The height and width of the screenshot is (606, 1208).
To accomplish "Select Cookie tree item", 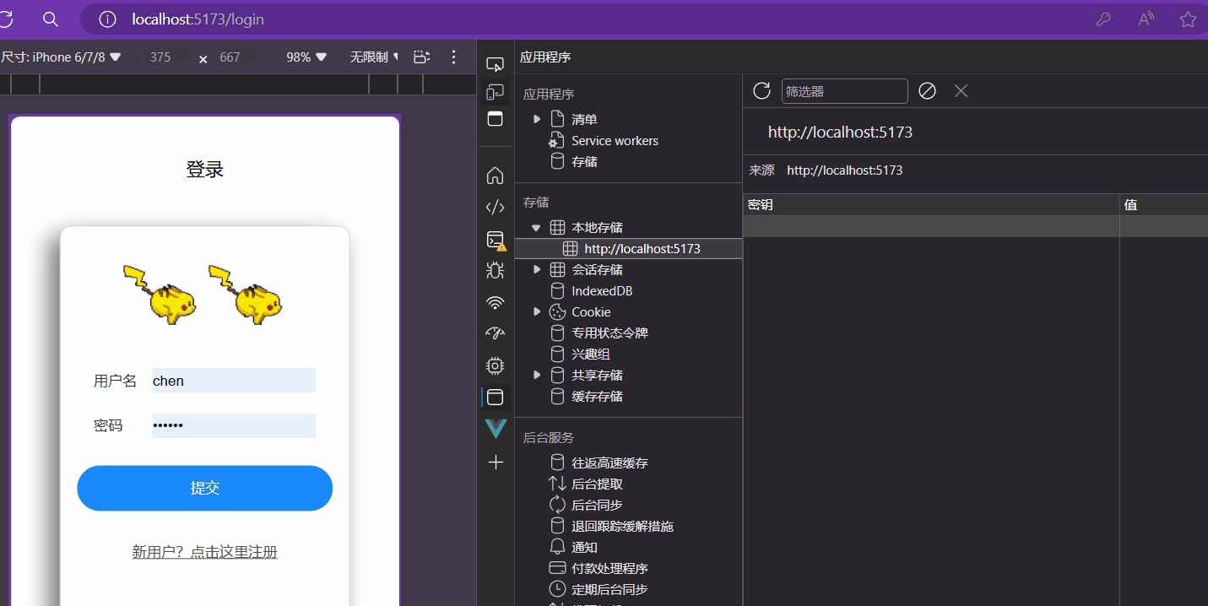I will [x=591, y=312].
